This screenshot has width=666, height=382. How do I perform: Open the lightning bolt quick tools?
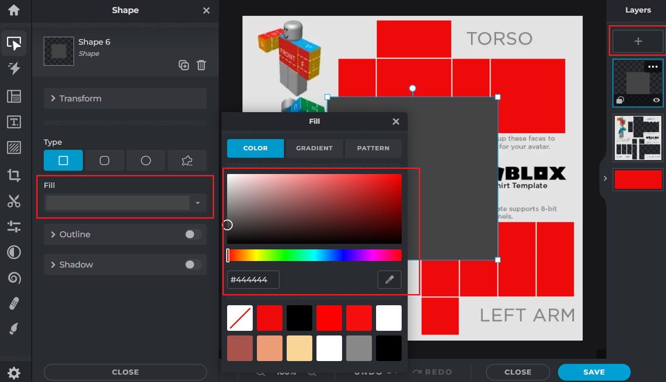coord(14,68)
